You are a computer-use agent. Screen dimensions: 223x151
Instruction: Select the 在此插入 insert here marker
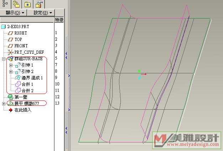pyautogui.click(x=23, y=110)
